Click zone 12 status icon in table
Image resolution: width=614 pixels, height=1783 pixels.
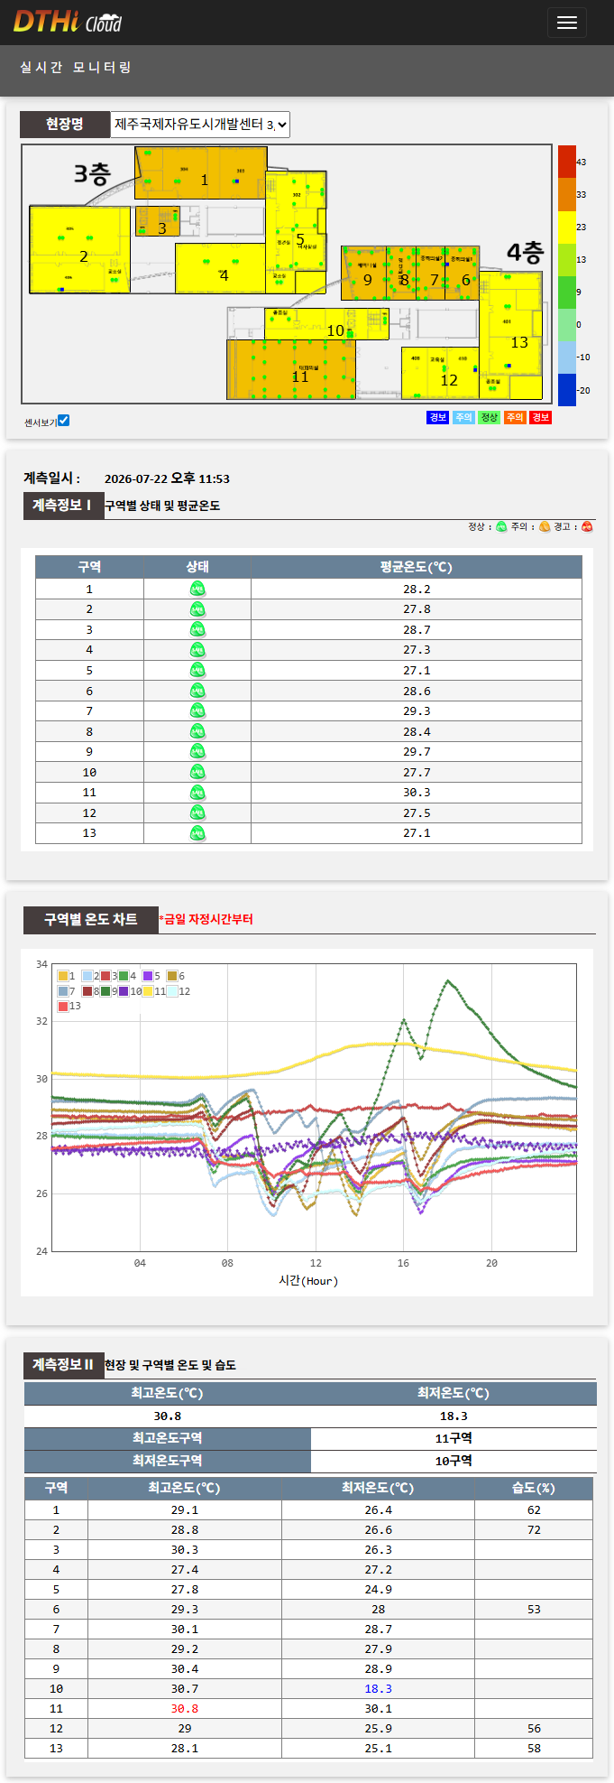pyautogui.click(x=197, y=813)
